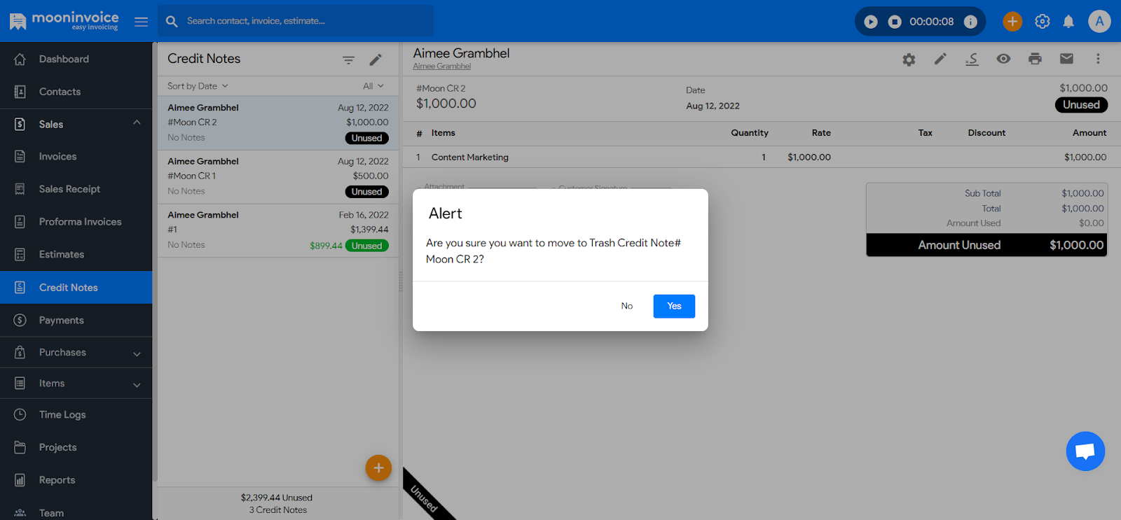Select Credit Notes in sidebar
The image size is (1121, 520).
76,288
